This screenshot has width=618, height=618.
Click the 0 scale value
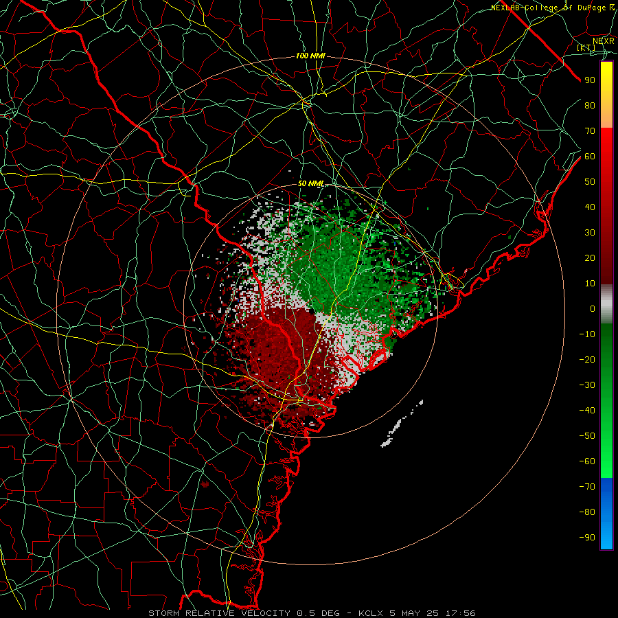tap(593, 308)
